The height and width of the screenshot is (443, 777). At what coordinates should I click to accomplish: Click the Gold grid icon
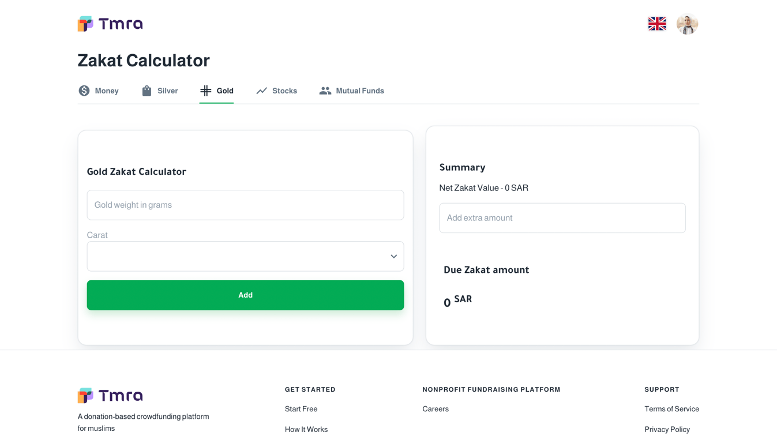coord(206,91)
